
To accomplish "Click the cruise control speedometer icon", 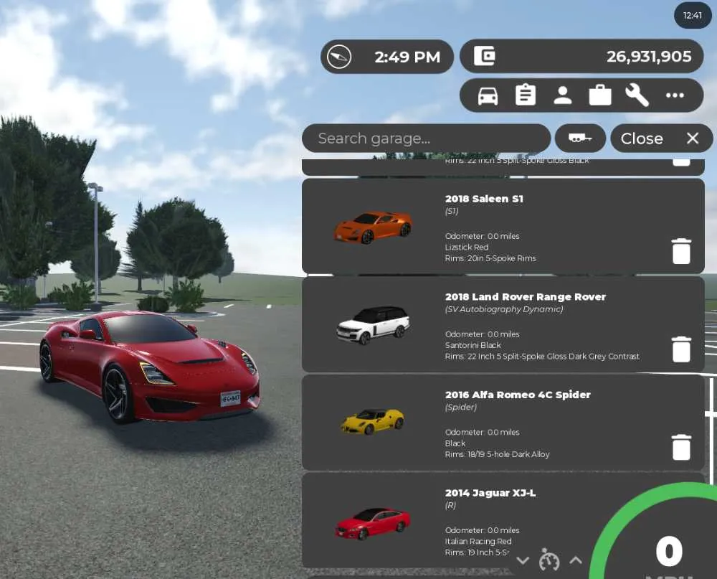I will (549, 560).
